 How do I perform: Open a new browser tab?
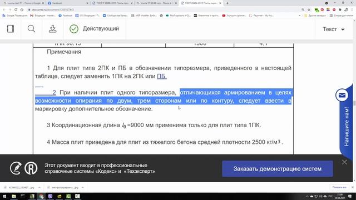228,3
